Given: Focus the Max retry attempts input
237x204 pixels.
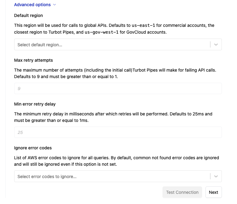Looking at the screenshot, I should pyautogui.click(x=118, y=89).
